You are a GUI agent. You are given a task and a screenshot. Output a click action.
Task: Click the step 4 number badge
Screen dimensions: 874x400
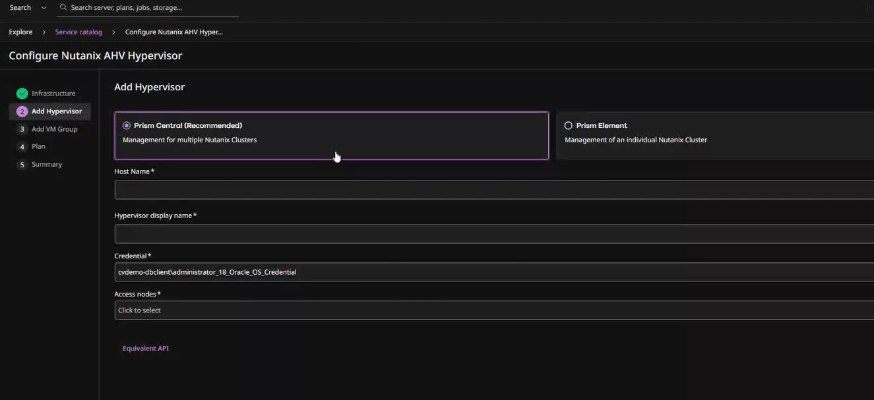click(22, 147)
